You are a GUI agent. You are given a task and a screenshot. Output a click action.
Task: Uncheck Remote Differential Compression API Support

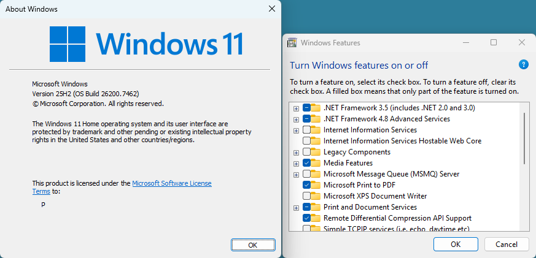point(306,218)
